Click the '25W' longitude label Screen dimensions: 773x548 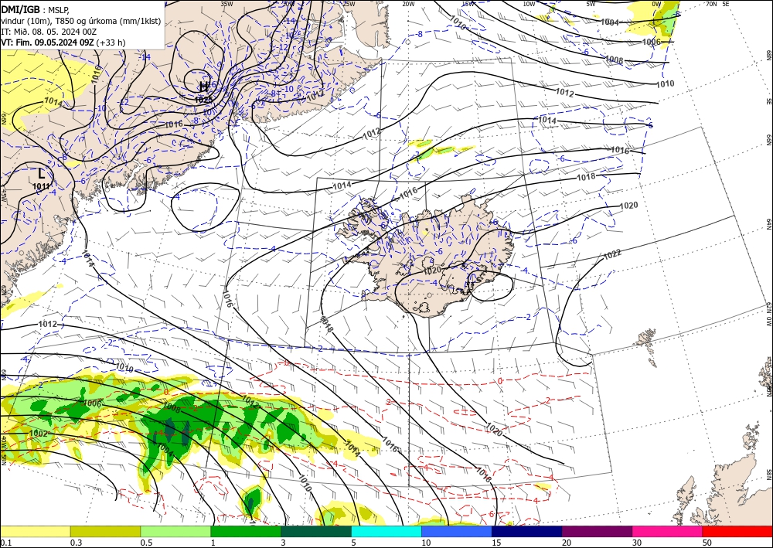click(349, 4)
